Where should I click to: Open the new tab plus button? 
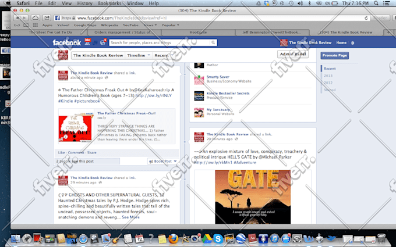388,33
